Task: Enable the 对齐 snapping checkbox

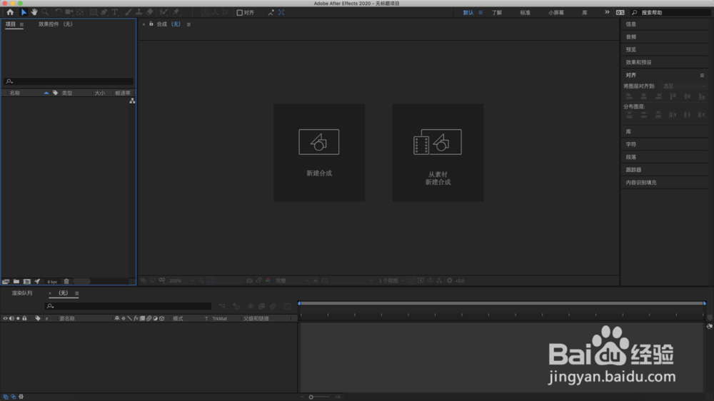Action: (x=239, y=13)
